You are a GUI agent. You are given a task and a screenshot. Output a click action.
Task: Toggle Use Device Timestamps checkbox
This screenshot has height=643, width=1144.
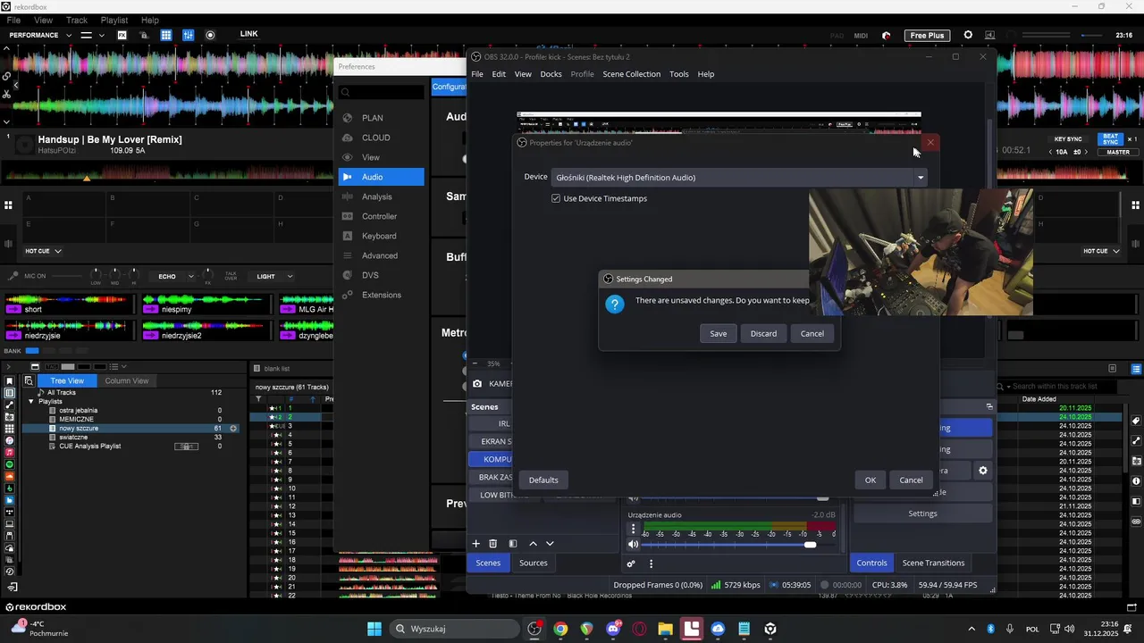(x=556, y=198)
